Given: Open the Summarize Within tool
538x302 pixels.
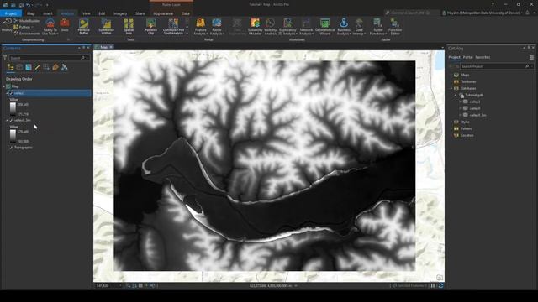Looking at the screenshot, I should tap(107, 27).
